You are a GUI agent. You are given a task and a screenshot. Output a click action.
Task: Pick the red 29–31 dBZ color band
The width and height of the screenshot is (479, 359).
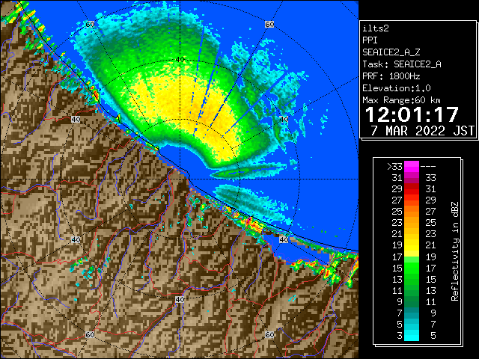click(x=412, y=189)
